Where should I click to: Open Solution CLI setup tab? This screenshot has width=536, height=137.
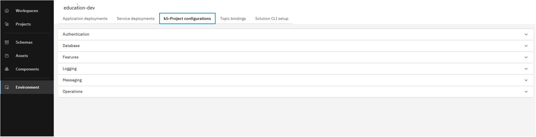(272, 19)
